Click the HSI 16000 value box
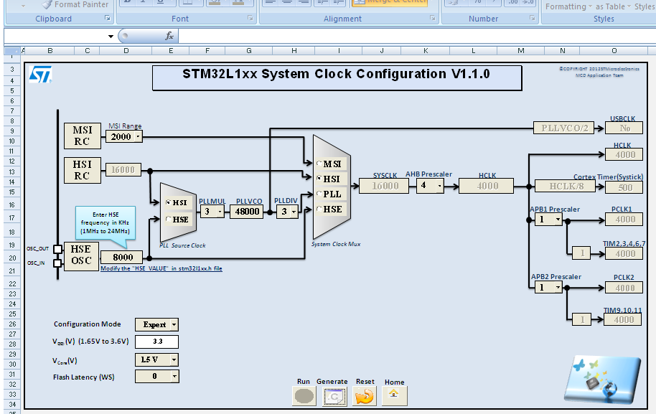This screenshot has width=656, height=414. pyautogui.click(x=123, y=170)
